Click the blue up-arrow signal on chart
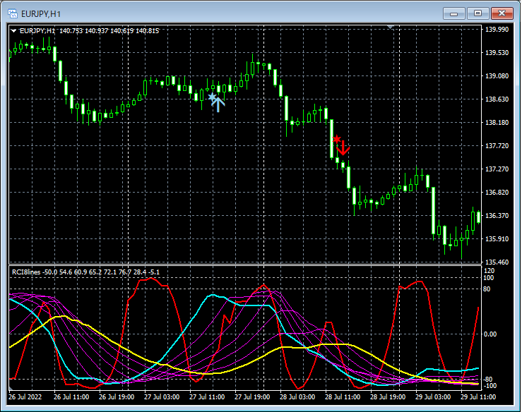 pos(218,104)
